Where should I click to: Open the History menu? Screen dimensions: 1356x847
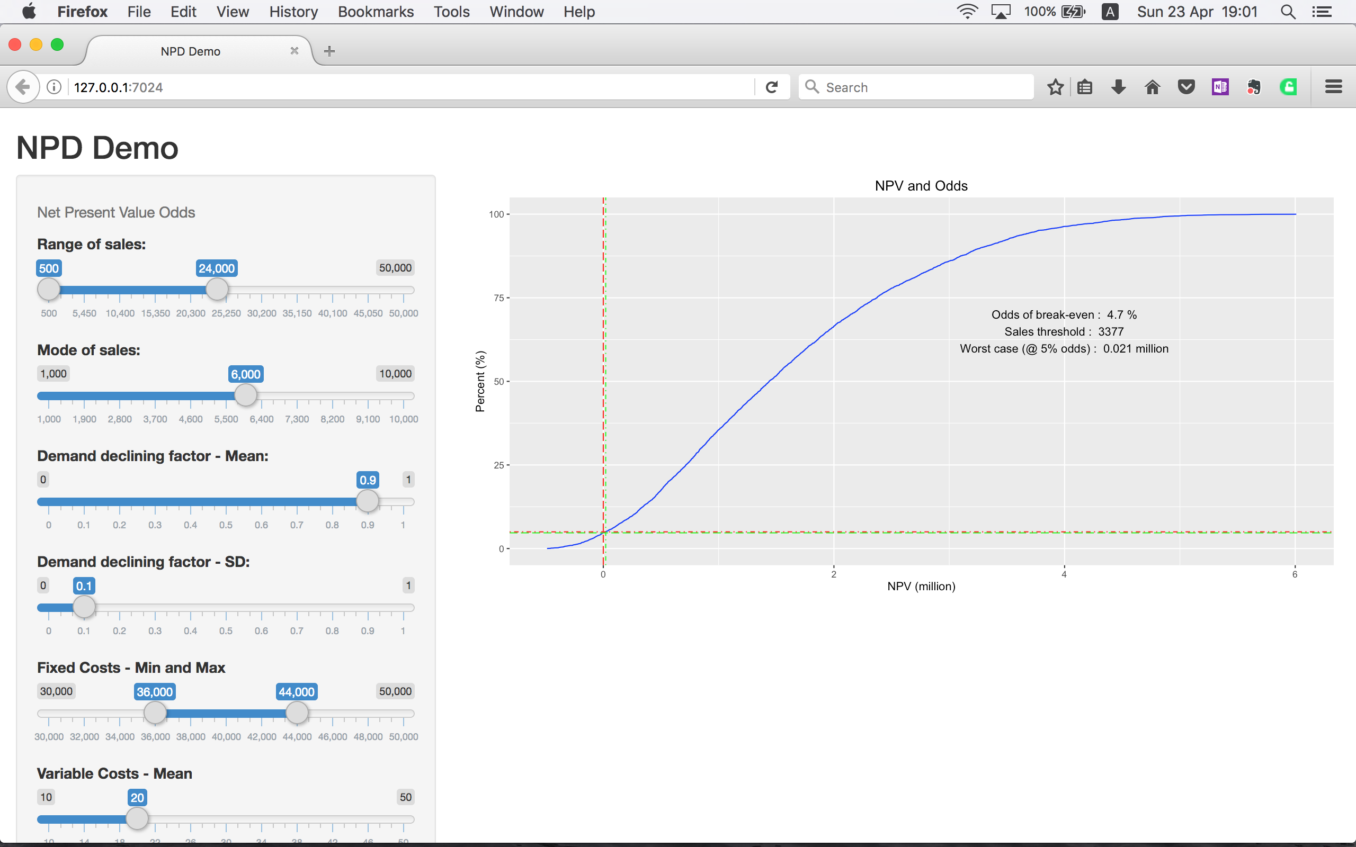[x=293, y=11]
